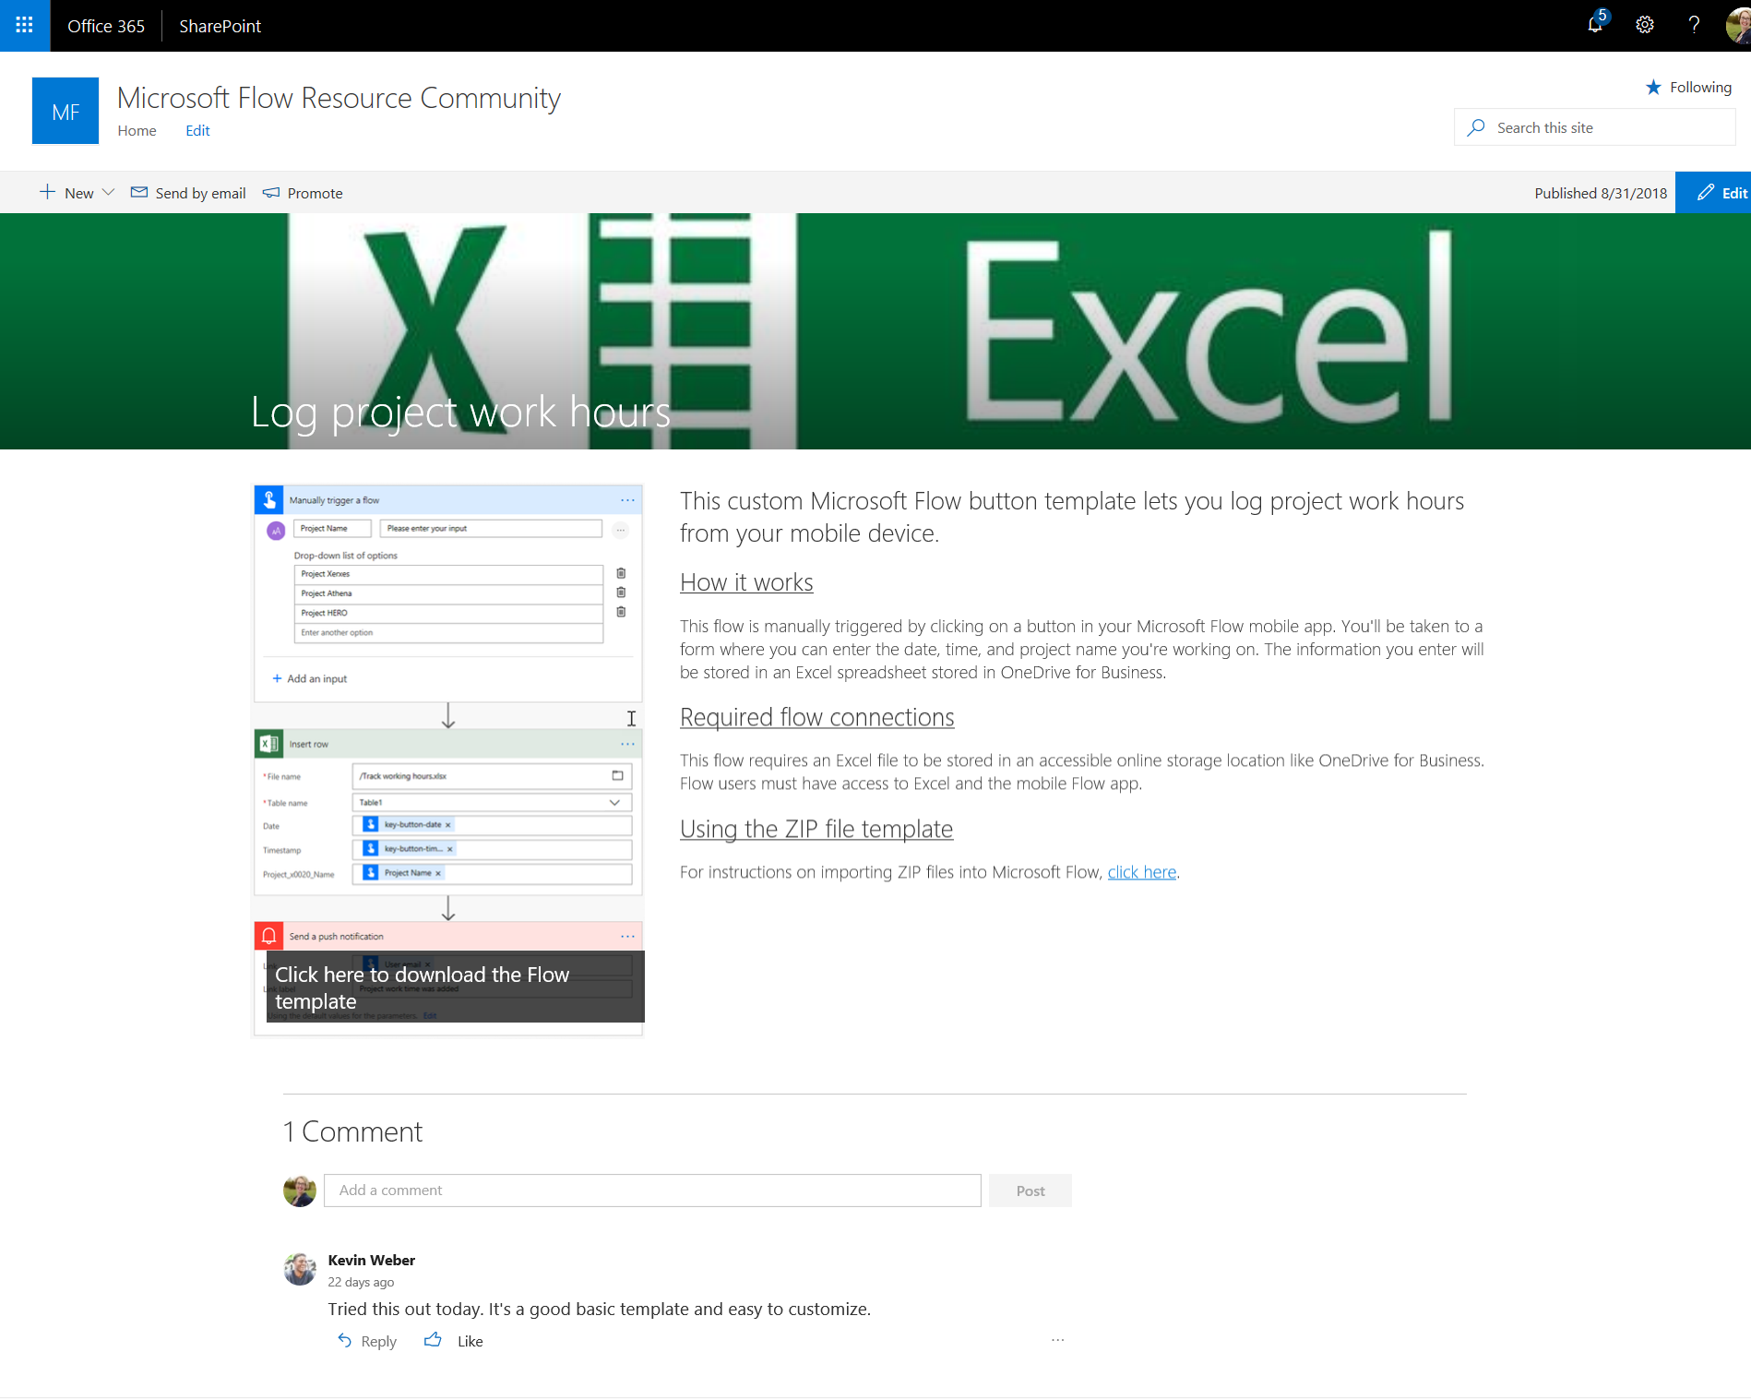Click the Post comment button
This screenshot has height=1400, width=1751.
(x=1030, y=1191)
